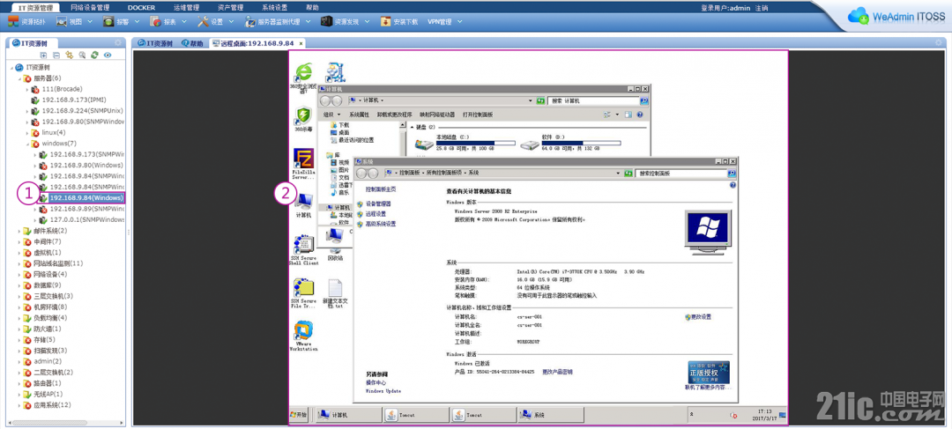Refresh the IT resource tree
The image size is (952, 429).
point(94,55)
